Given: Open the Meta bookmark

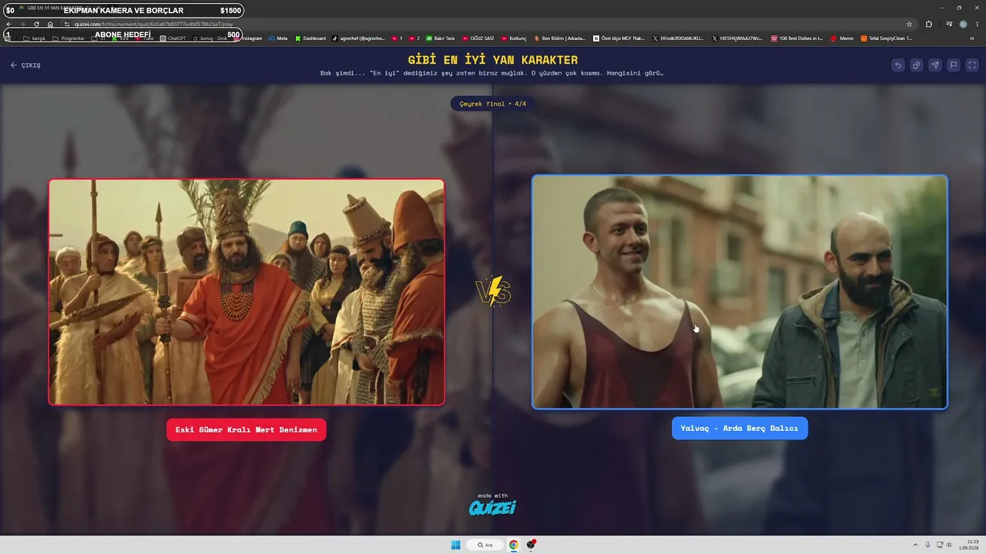Looking at the screenshot, I should click(x=278, y=38).
